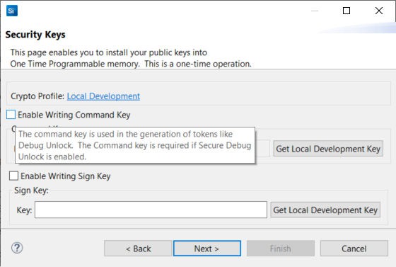Screen dimensions: 396x267
Task: Proceed with the Next button
Action: [207, 249]
